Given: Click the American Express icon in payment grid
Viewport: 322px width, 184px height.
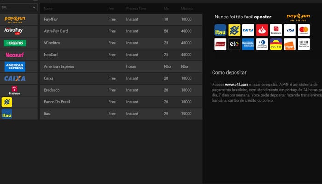Looking at the screenshot, I should point(248,44).
